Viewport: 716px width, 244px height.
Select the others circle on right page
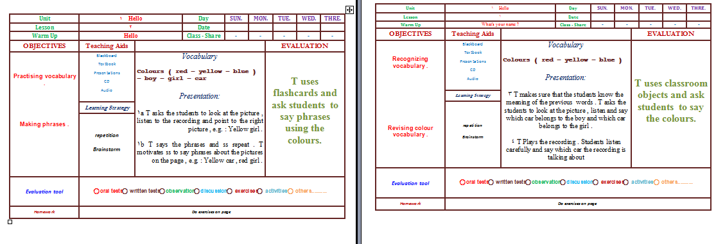click(656, 182)
